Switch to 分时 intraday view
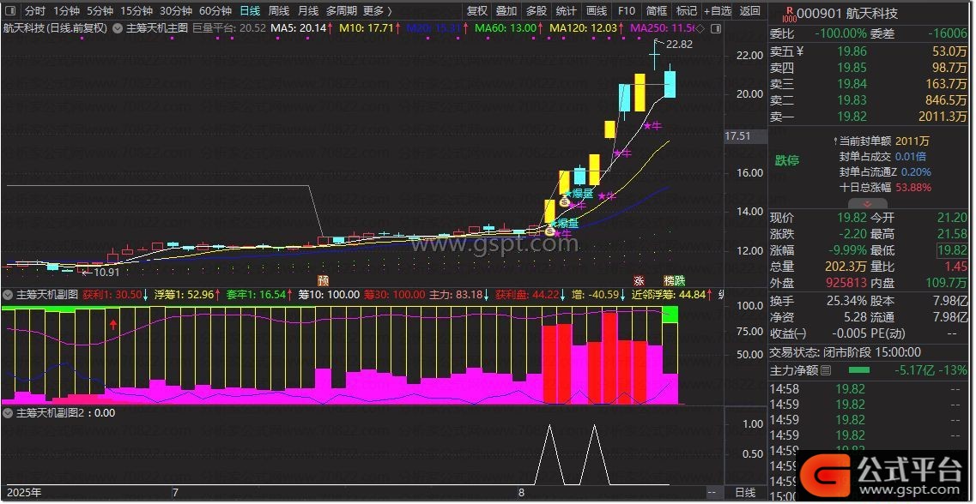The image size is (976, 504). [x=35, y=11]
